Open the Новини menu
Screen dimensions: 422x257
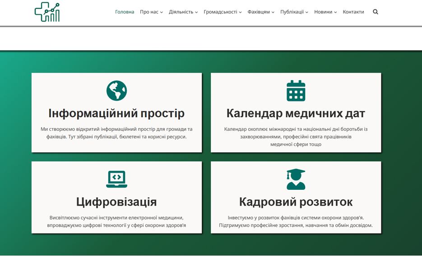(323, 12)
